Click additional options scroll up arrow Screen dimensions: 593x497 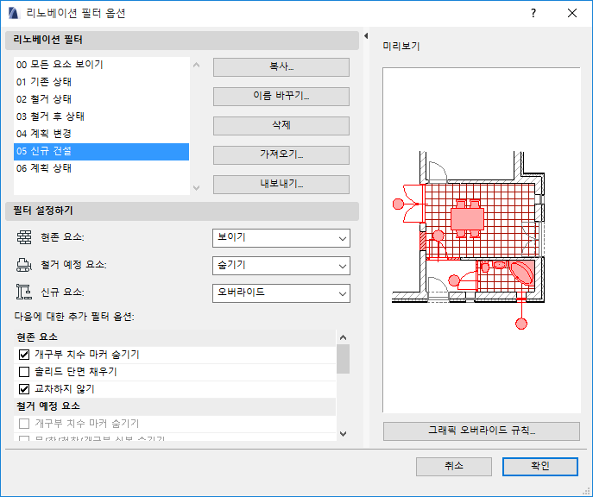pos(343,337)
